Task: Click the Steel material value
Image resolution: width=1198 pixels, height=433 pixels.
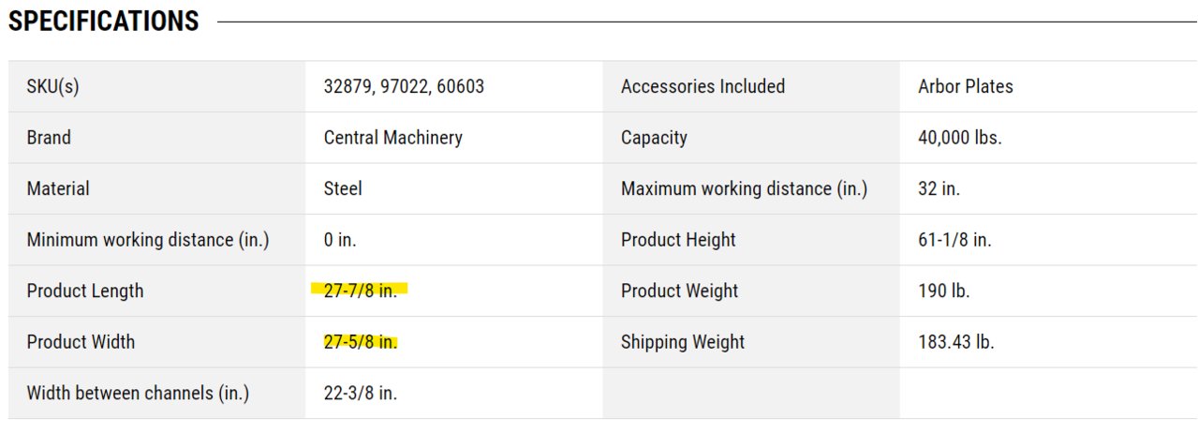Action: [x=343, y=188]
